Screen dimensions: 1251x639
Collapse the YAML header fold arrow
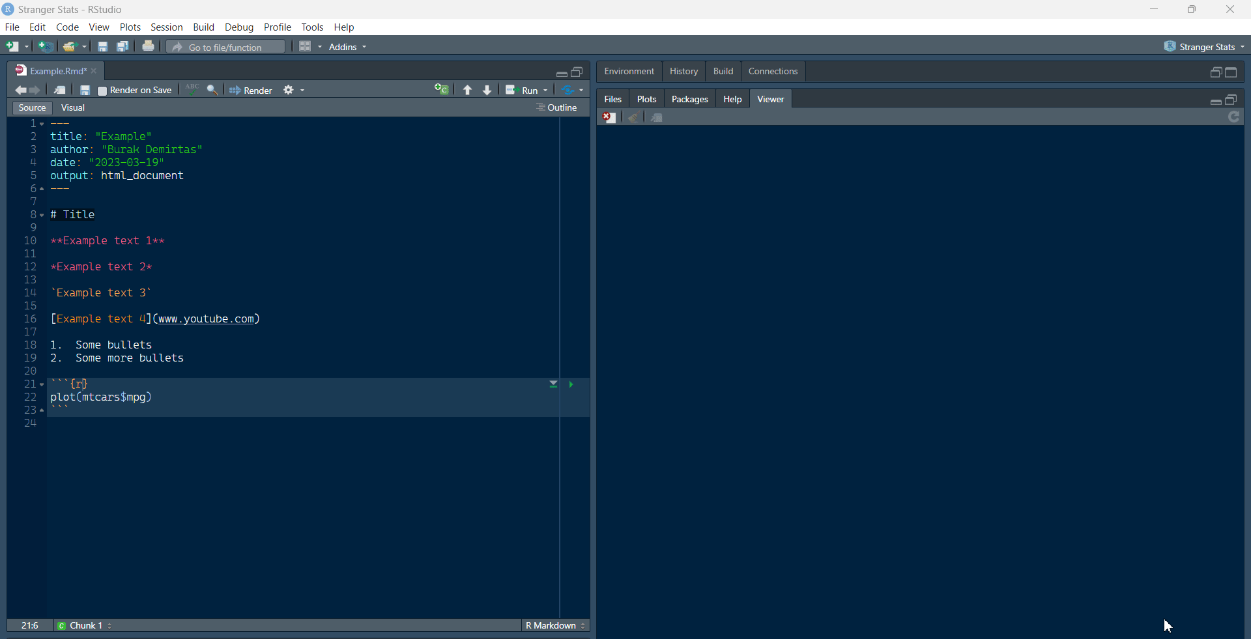42,124
